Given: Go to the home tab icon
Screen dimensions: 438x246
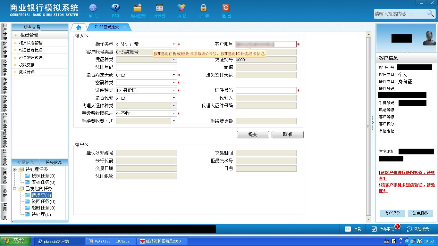Looking at the screenshot, I should (79, 27).
